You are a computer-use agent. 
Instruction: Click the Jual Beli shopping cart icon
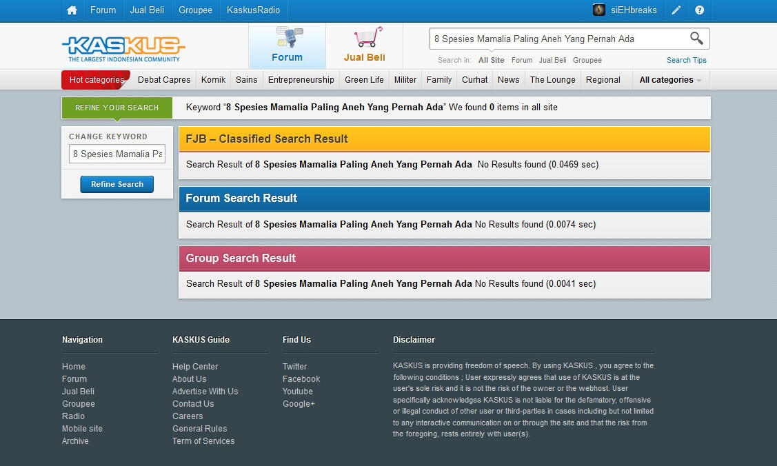368,37
